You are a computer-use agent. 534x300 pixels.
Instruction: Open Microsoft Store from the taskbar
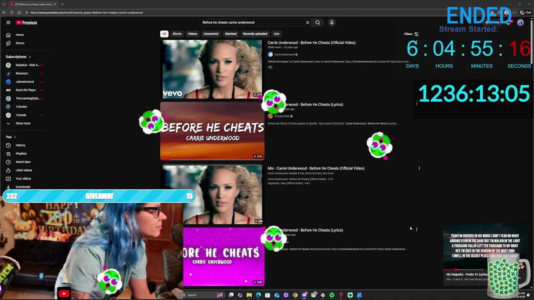tap(267, 295)
